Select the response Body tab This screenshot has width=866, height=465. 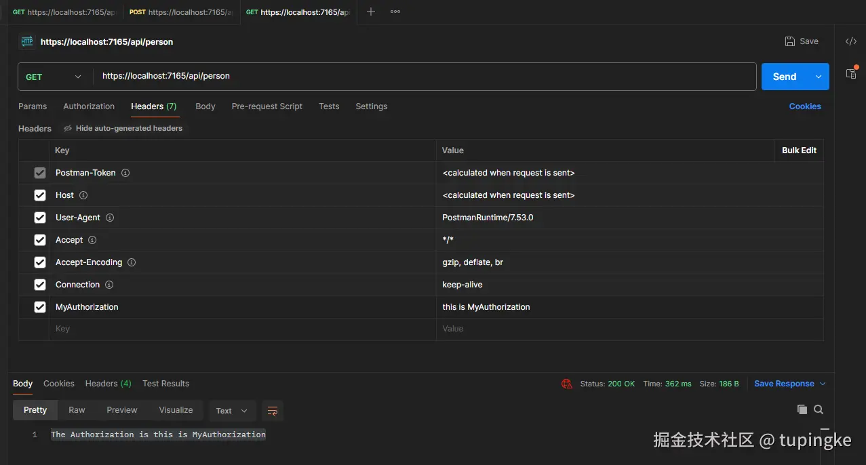pos(22,384)
